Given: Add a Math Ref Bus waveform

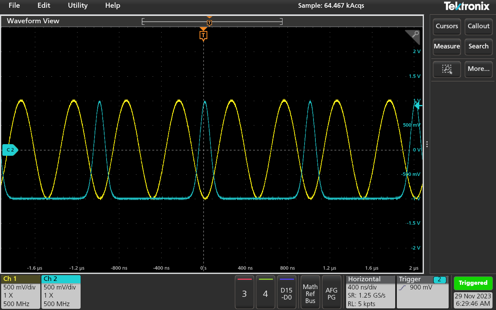Looking at the screenshot, I should (310, 292).
